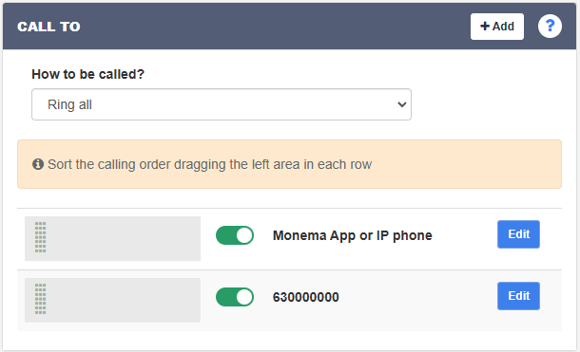Click the dropdown chevron arrow for call mode
The image size is (580, 352).
(401, 104)
